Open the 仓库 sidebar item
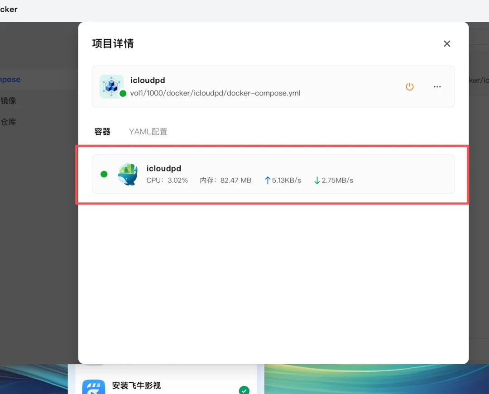 coord(8,122)
